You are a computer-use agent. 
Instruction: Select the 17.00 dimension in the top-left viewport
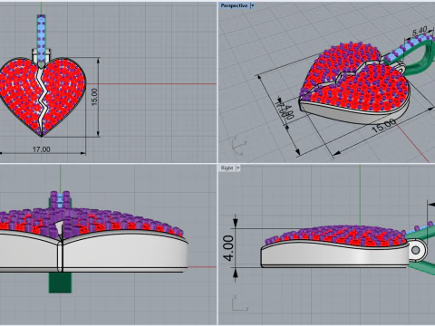[x=42, y=149]
